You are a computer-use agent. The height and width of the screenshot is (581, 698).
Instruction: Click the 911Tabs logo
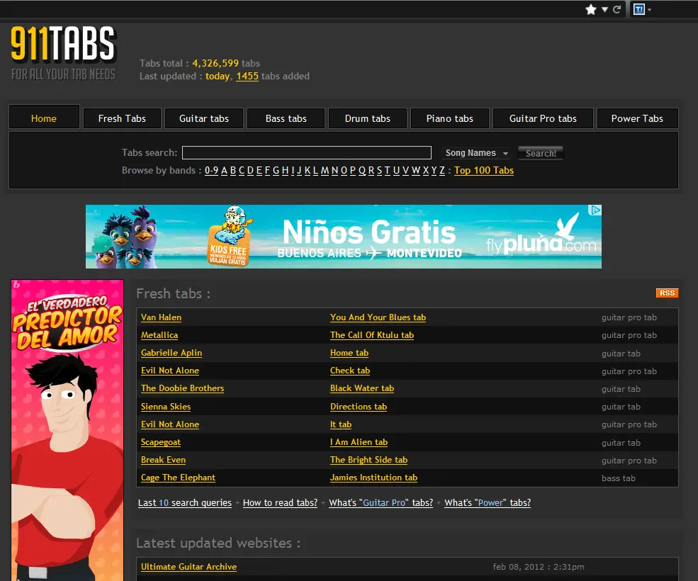(63, 53)
